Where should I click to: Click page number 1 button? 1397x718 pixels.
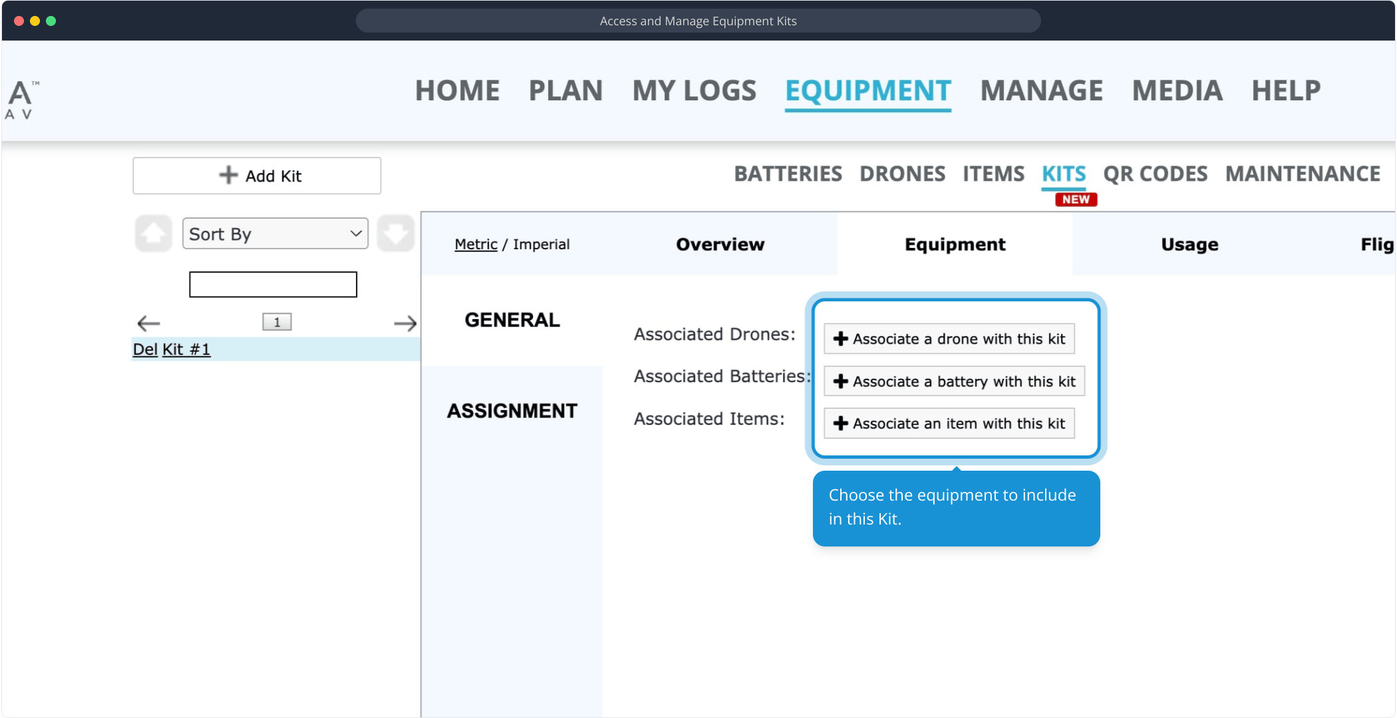(277, 322)
